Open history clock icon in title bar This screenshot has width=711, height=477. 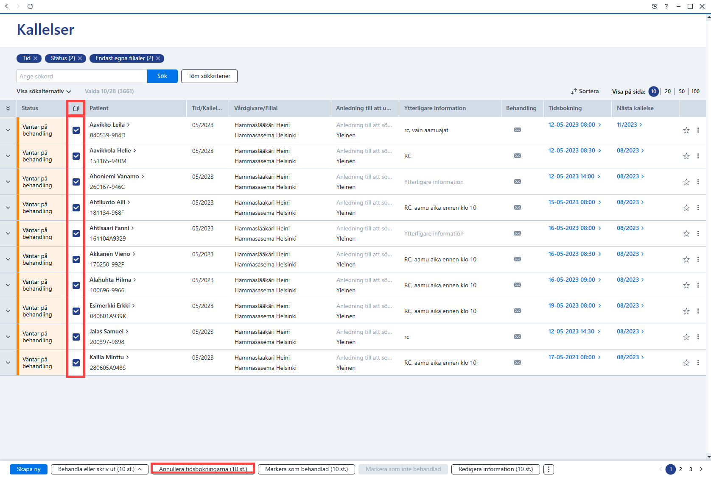pyautogui.click(x=655, y=6)
